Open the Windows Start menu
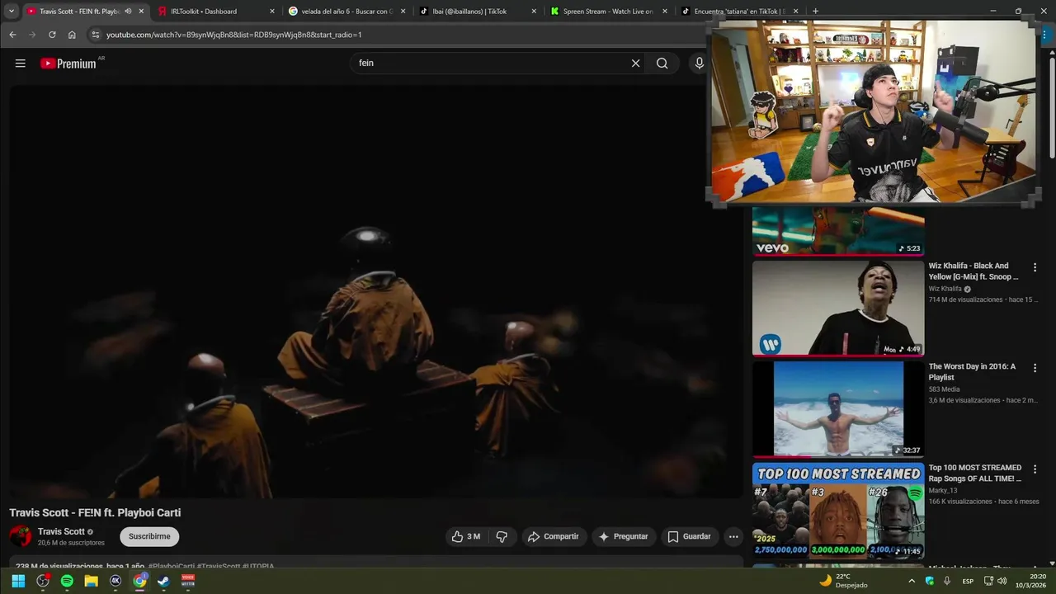This screenshot has height=594, width=1056. click(x=18, y=581)
